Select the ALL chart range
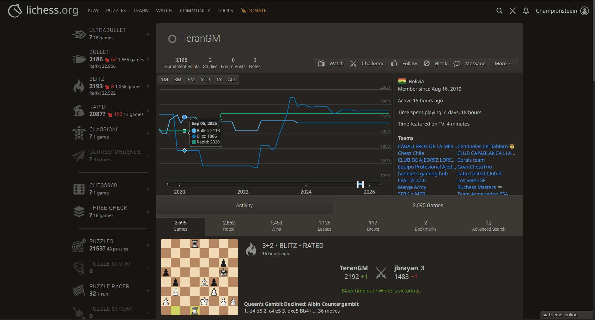595x320 pixels. coord(232,80)
